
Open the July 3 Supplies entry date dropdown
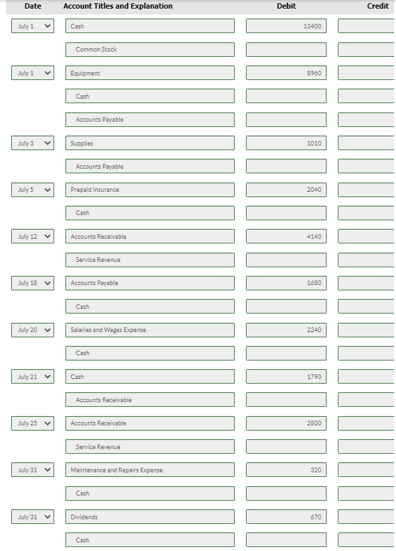32,143
